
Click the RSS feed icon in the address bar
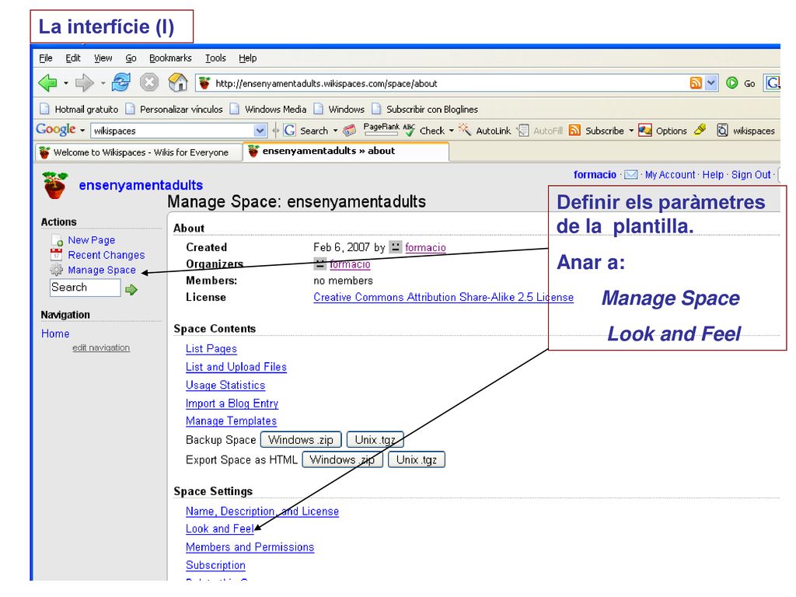pos(696,82)
